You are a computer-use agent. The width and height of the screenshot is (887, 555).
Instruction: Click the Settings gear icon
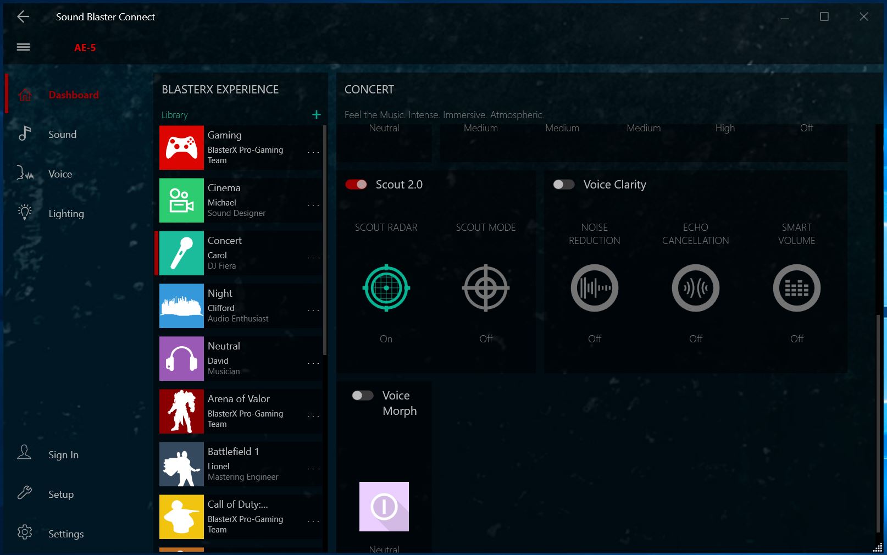[25, 533]
